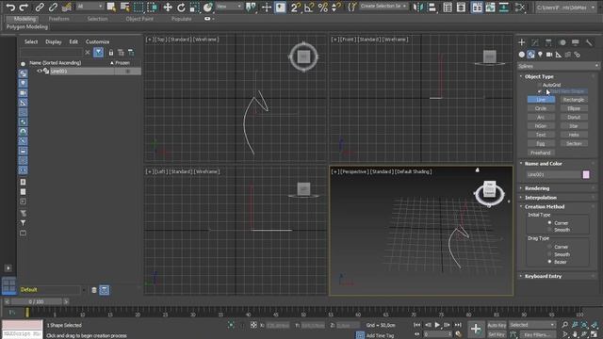The image size is (603, 339).
Task: Select Corner under Drag Type
Action: click(549, 247)
